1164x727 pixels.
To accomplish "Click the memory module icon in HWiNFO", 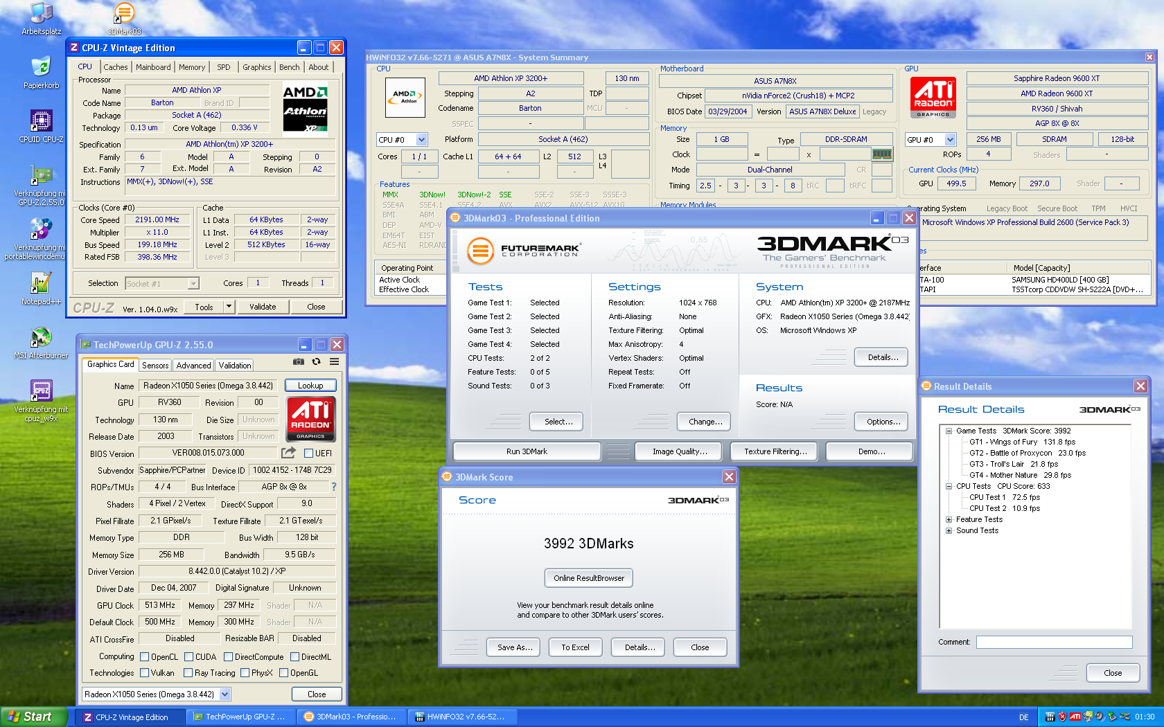I will pyautogui.click(x=882, y=154).
